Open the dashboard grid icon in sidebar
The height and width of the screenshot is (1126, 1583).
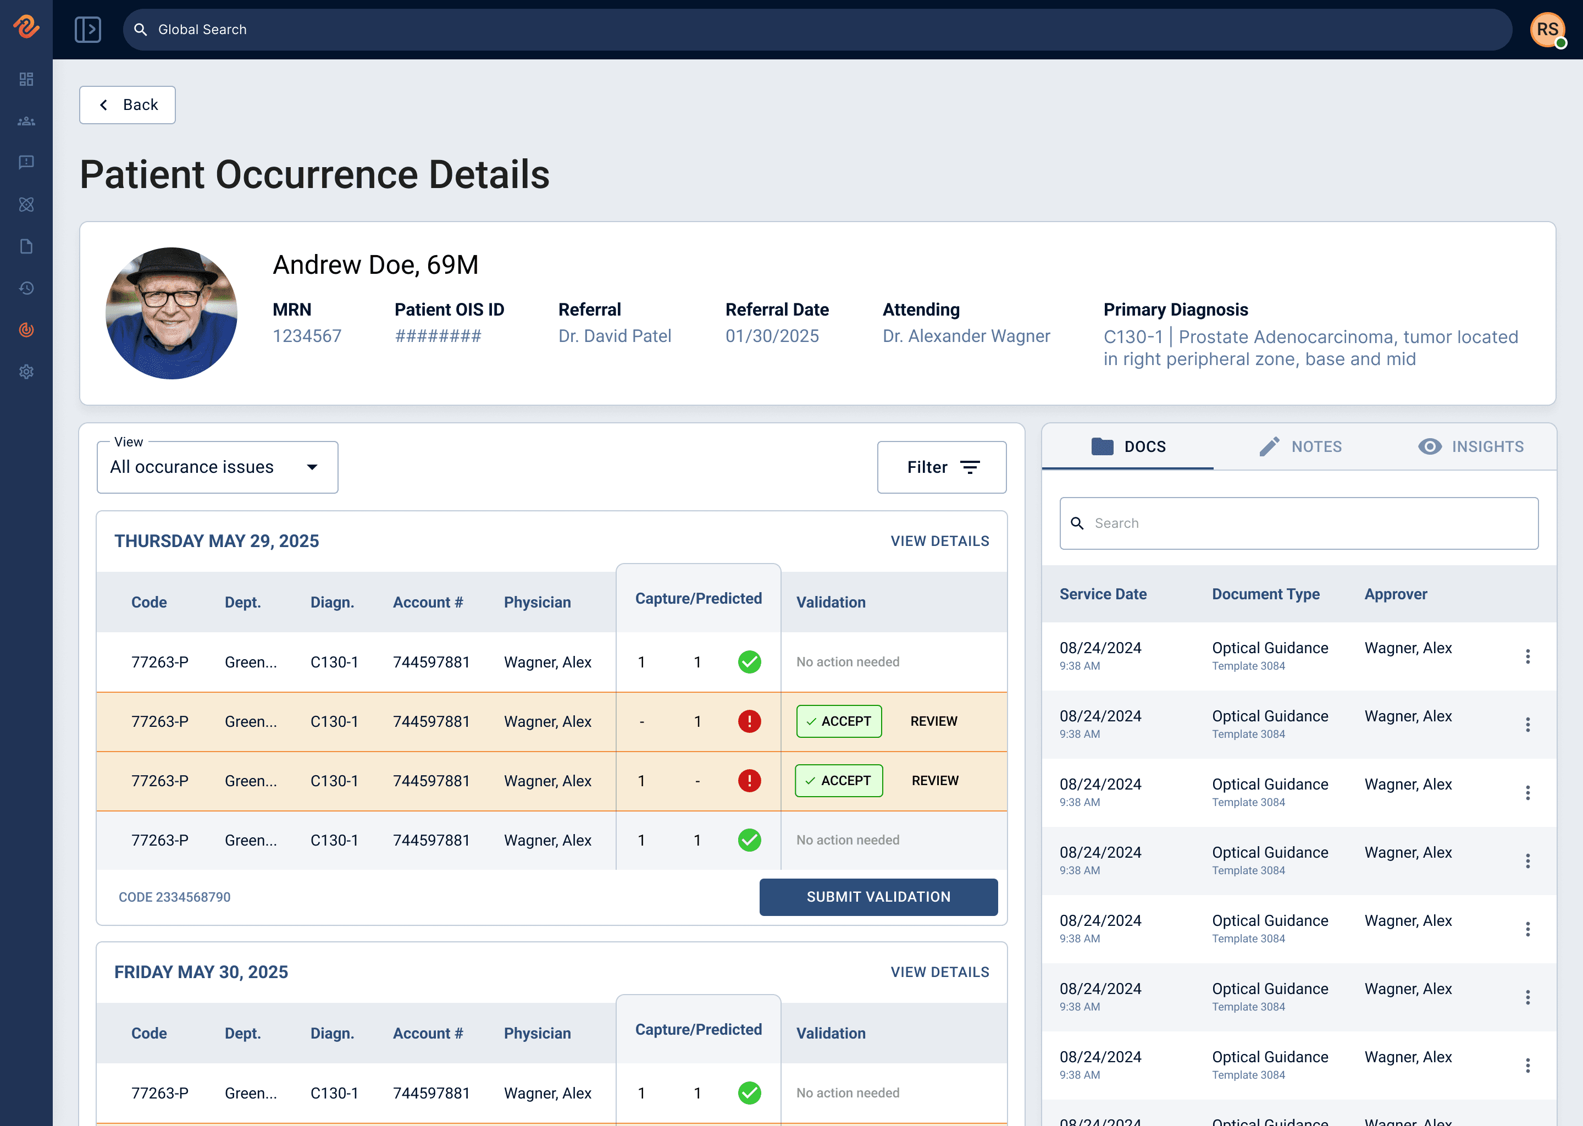(26, 79)
